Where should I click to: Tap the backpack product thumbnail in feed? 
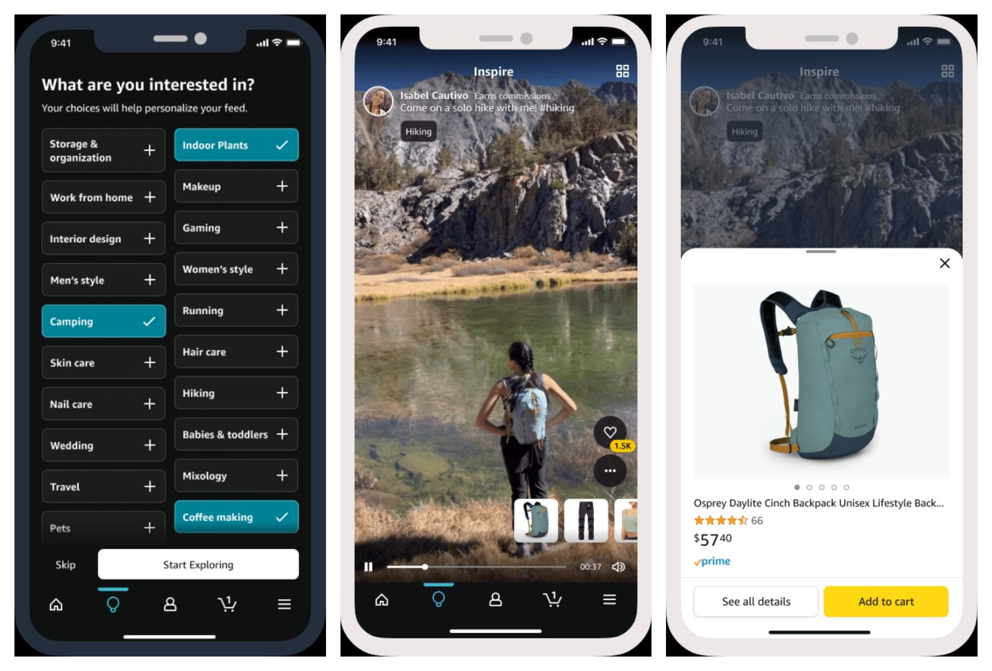(536, 520)
